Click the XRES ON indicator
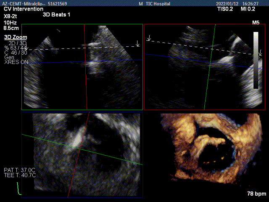The image size is (269, 202). 16,62
